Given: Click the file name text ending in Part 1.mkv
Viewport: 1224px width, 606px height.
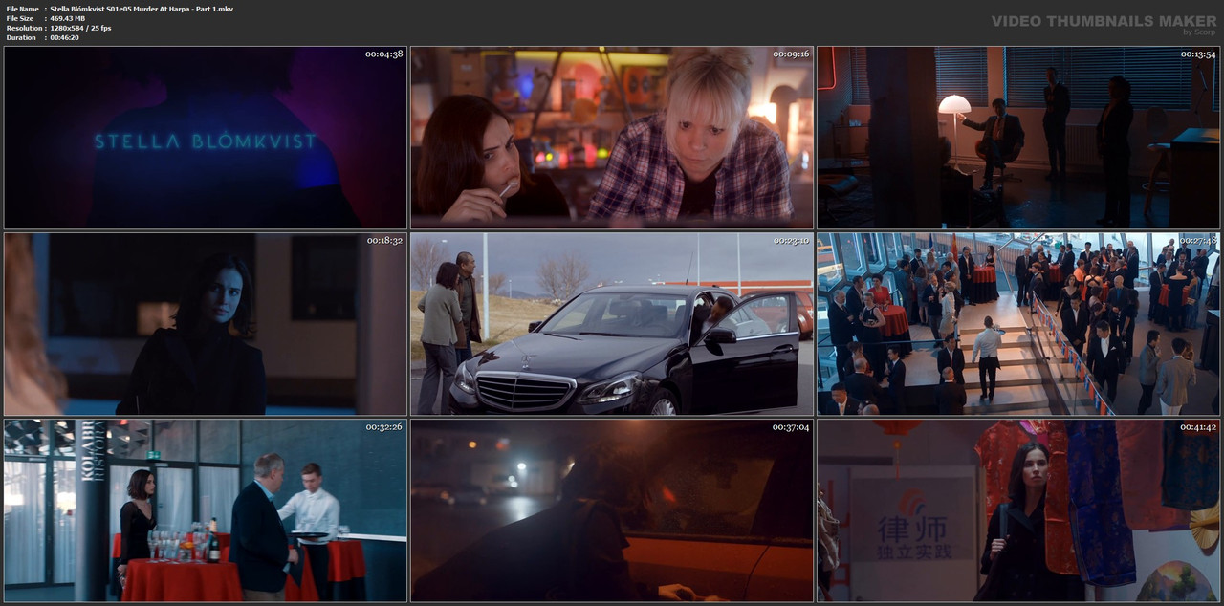Looking at the screenshot, I should 142,9.
